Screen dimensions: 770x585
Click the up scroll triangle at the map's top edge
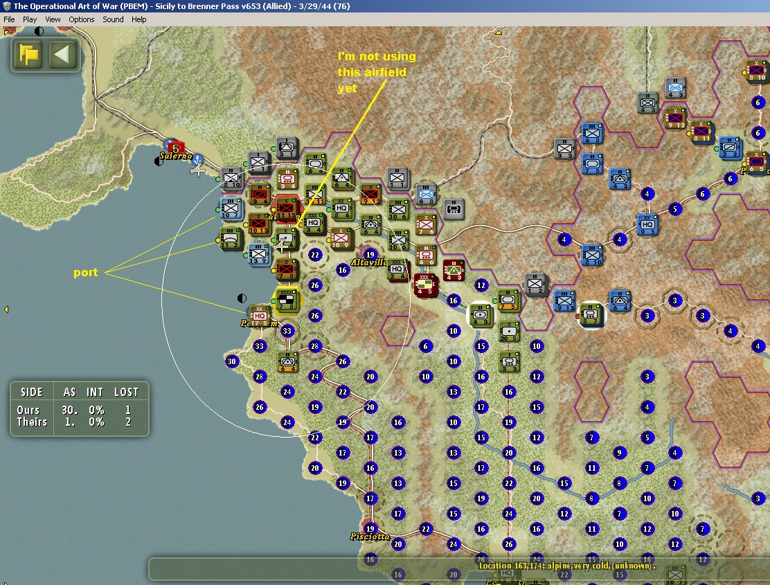point(499,33)
